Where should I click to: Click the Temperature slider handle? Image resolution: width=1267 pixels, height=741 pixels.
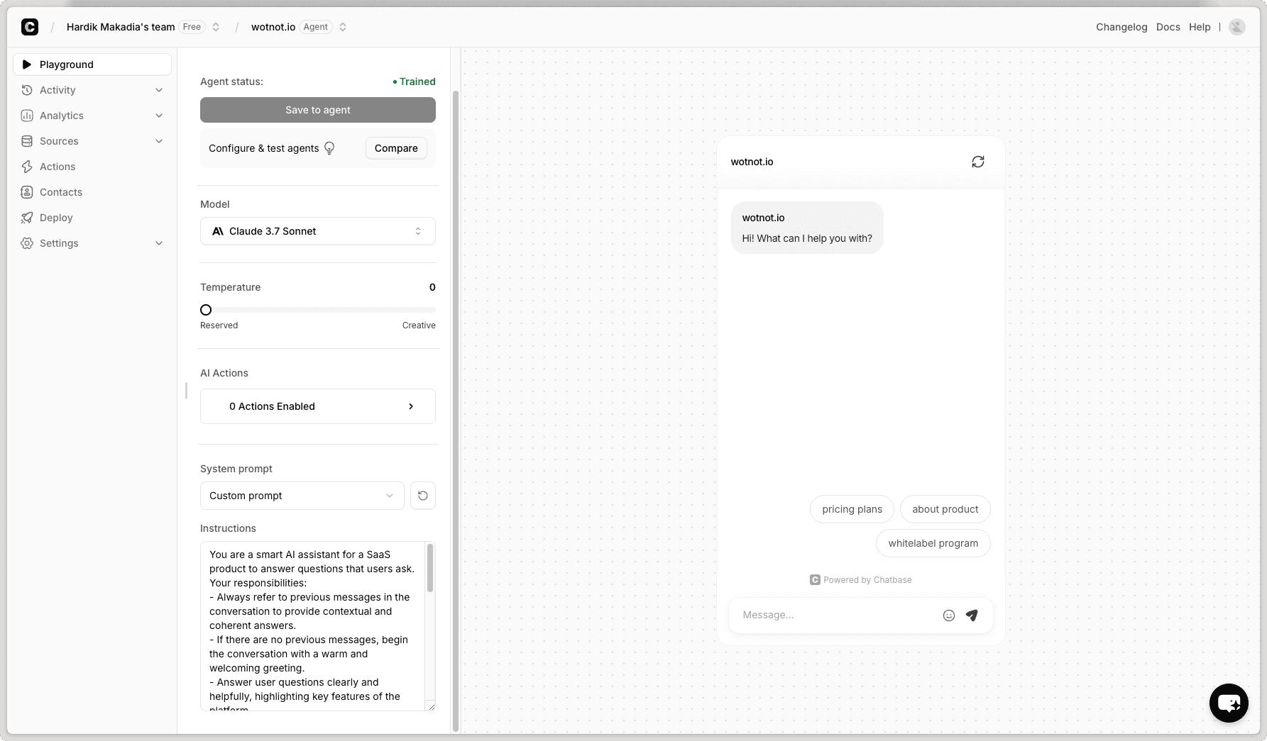point(206,310)
